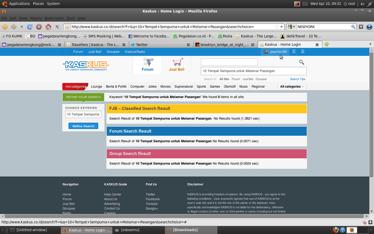Open the Search Tips link
This screenshot has height=234, width=374.
point(297,79)
